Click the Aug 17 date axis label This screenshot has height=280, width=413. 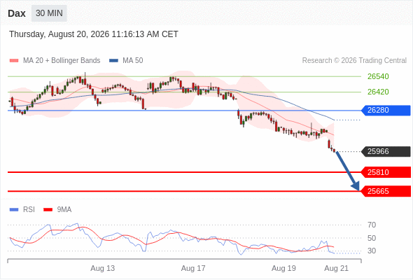coord(193,268)
